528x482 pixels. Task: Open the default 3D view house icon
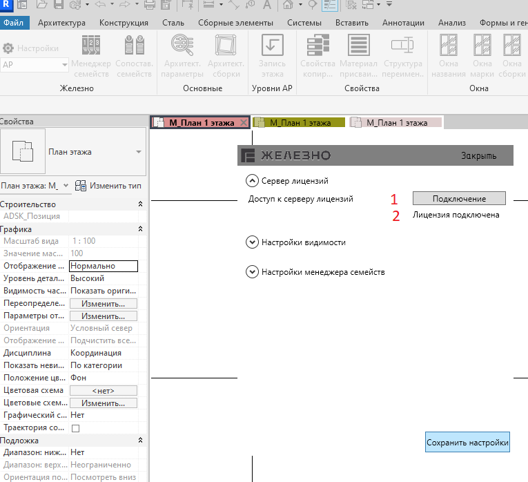point(288,4)
